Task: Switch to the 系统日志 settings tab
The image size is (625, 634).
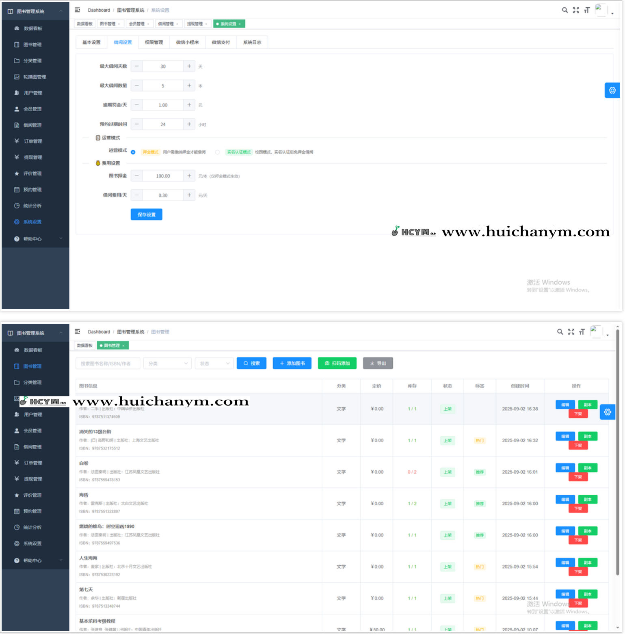Action: [252, 42]
